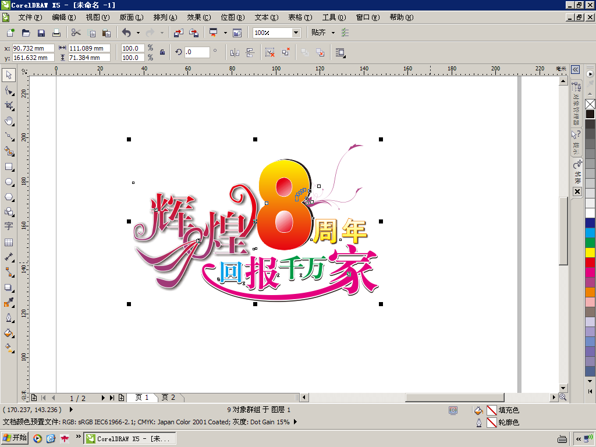Select the Smart fill tool
The image size is (596, 447).
click(x=9, y=151)
